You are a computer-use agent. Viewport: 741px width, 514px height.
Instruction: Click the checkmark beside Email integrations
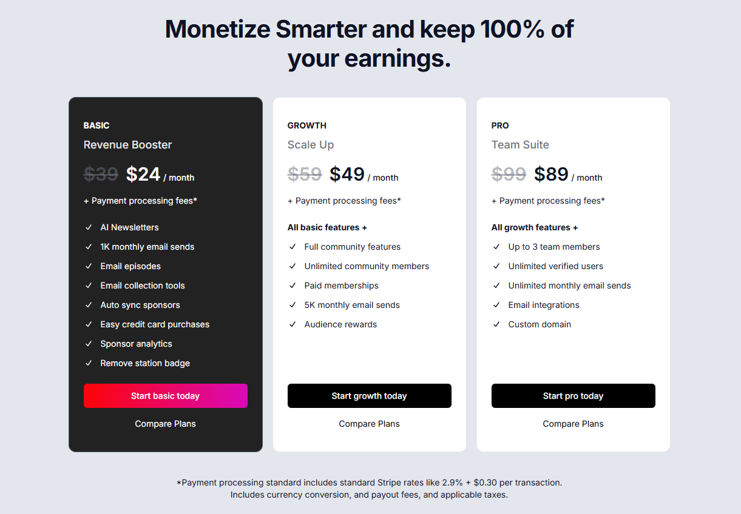496,305
